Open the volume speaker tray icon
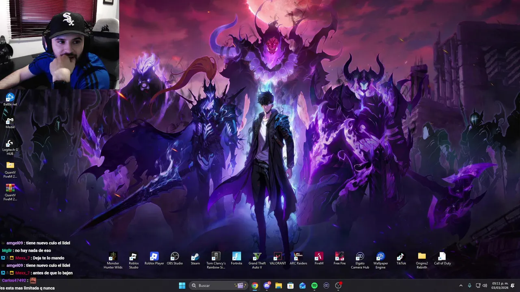520x292 pixels. tap(485, 286)
